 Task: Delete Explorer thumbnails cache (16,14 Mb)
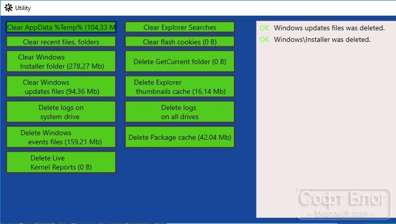pyautogui.click(x=180, y=87)
